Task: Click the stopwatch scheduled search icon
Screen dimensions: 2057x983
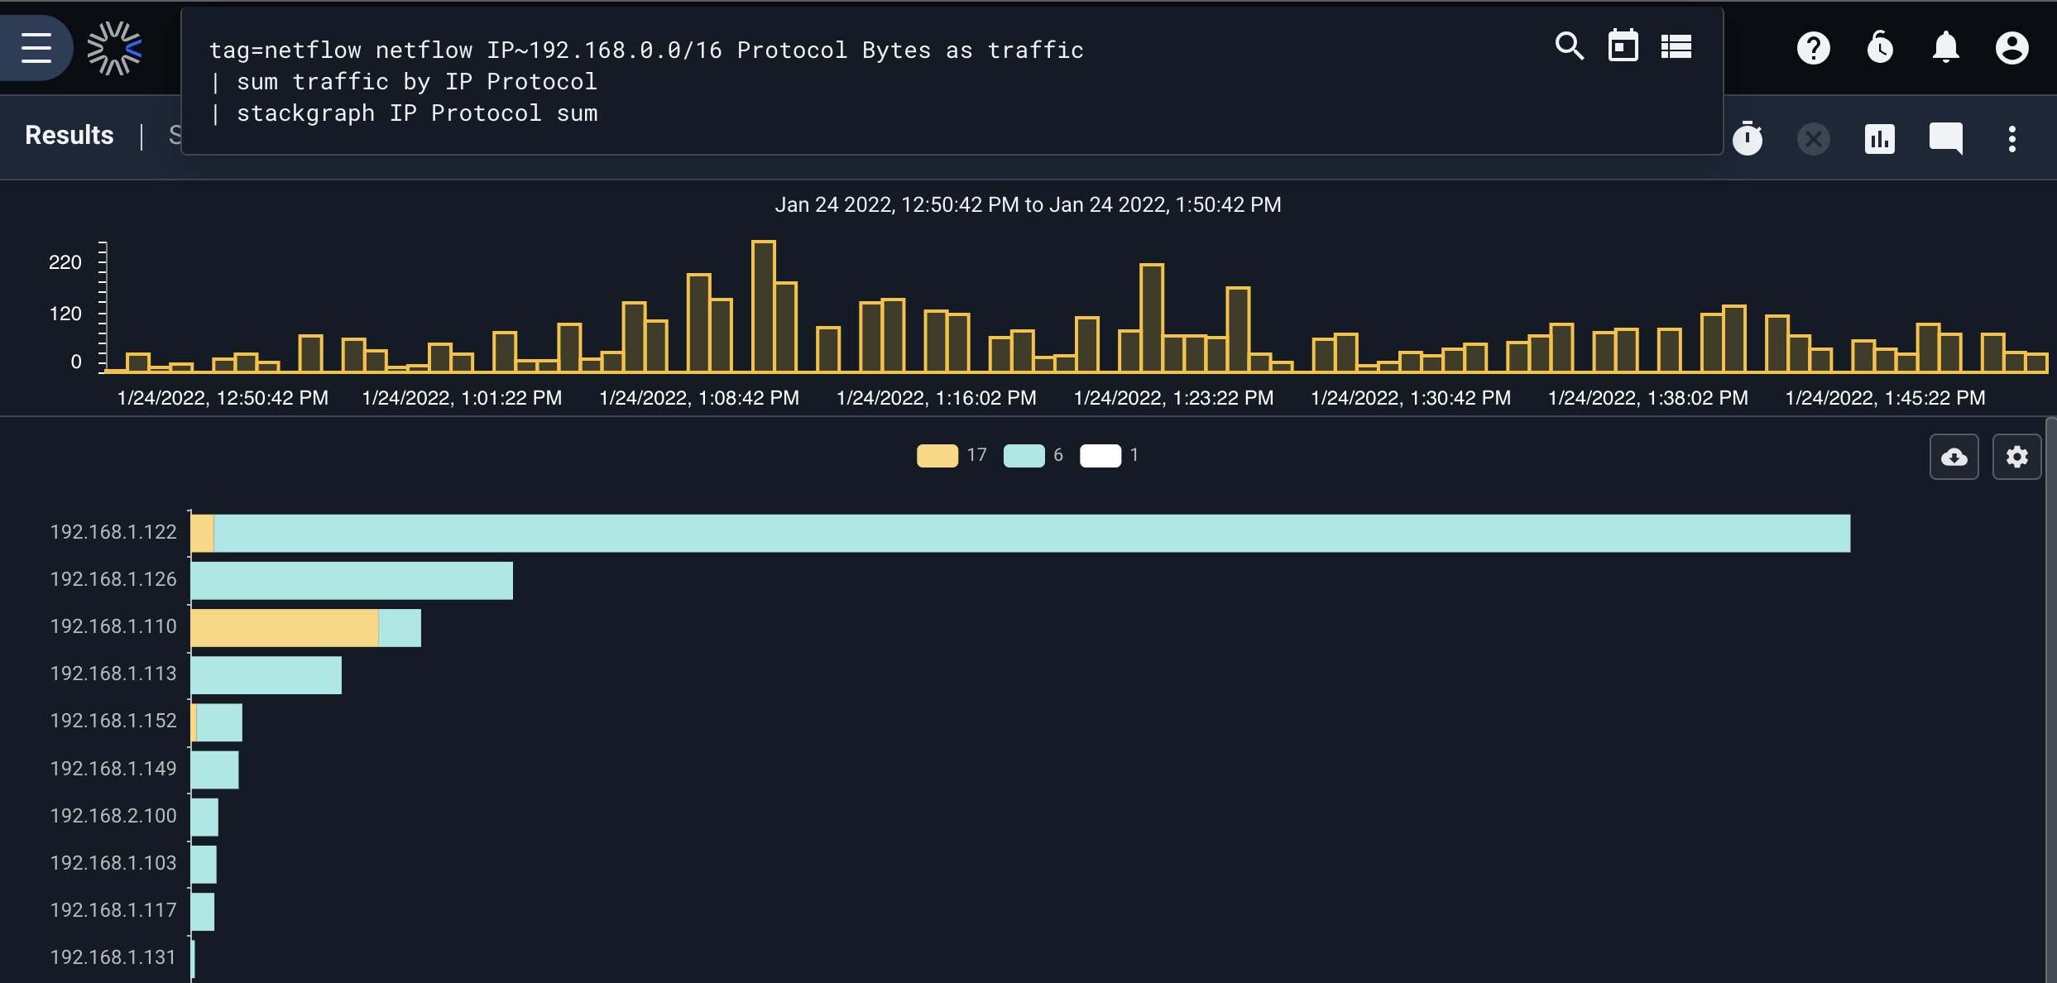Action: 1748,138
